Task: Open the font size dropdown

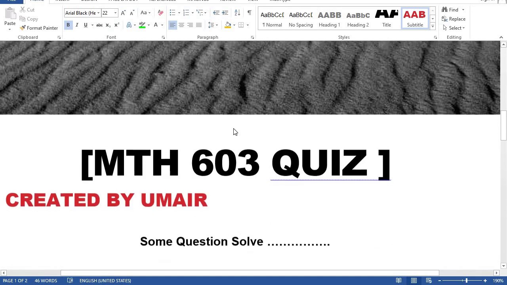Action: (x=115, y=13)
